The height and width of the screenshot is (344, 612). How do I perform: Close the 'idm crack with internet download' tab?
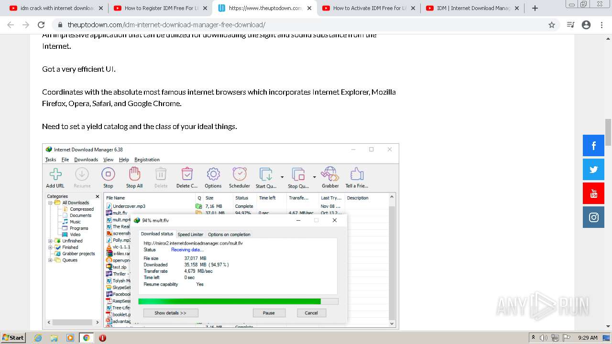click(x=100, y=8)
